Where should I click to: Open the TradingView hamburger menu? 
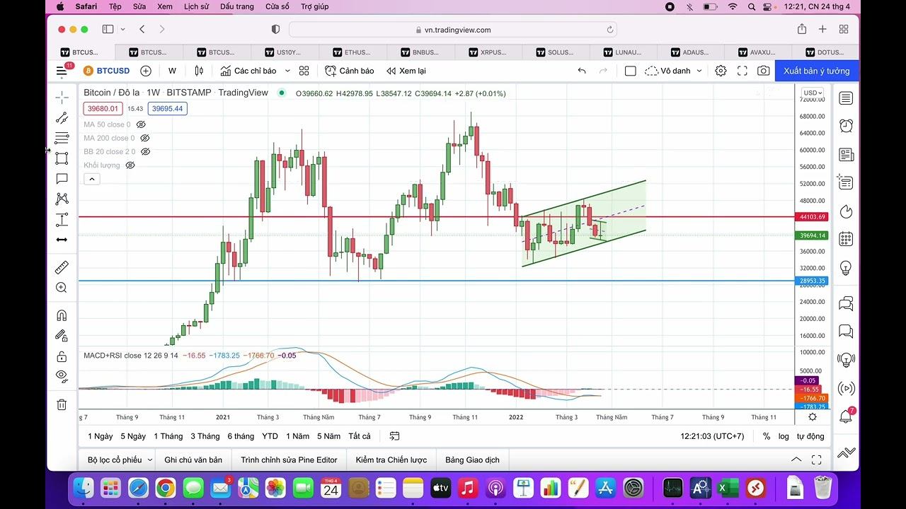(x=62, y=71)
